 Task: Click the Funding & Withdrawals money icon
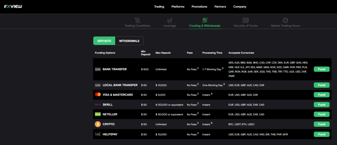[x=205, y=20]
